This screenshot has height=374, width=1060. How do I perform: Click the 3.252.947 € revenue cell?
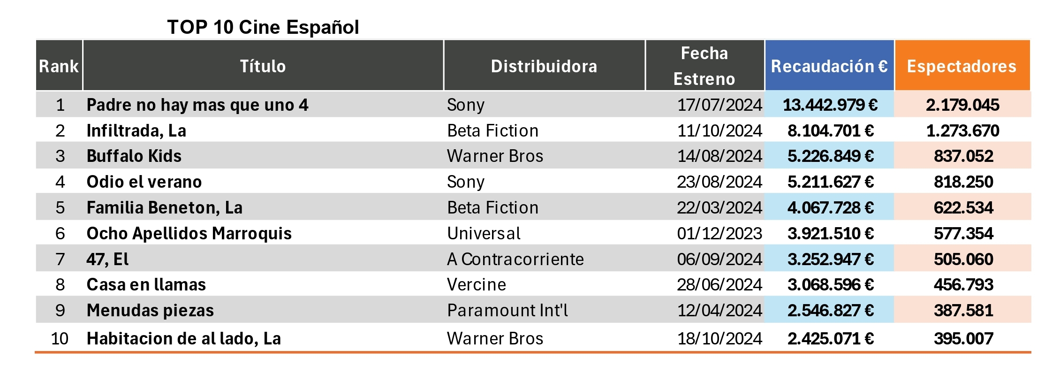point(830,259)
